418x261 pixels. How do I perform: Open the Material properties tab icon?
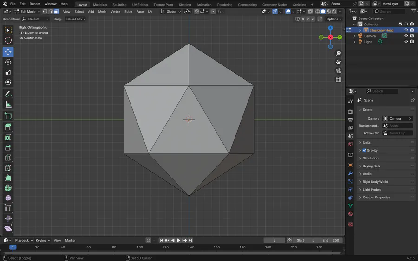click(350, 214)
